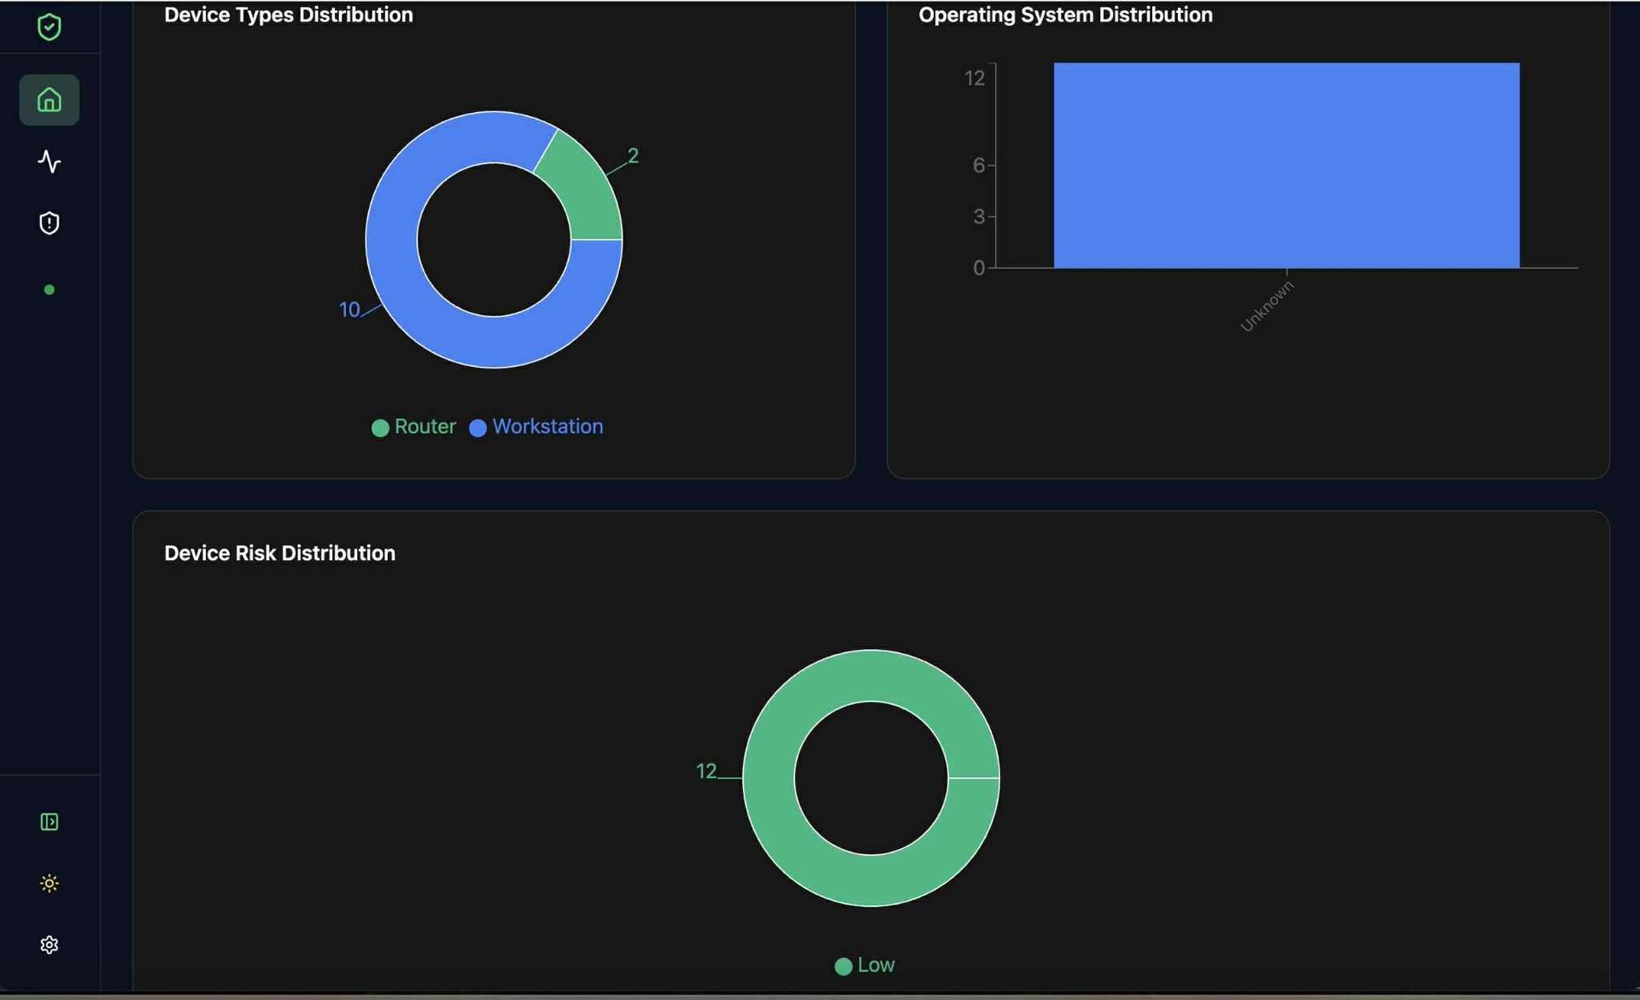Click the green Low risk donut ring
Viewport: 1640px width, 1000px height.
click(871, 880)
